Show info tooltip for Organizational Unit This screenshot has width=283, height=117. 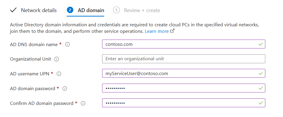coord(56,59)
